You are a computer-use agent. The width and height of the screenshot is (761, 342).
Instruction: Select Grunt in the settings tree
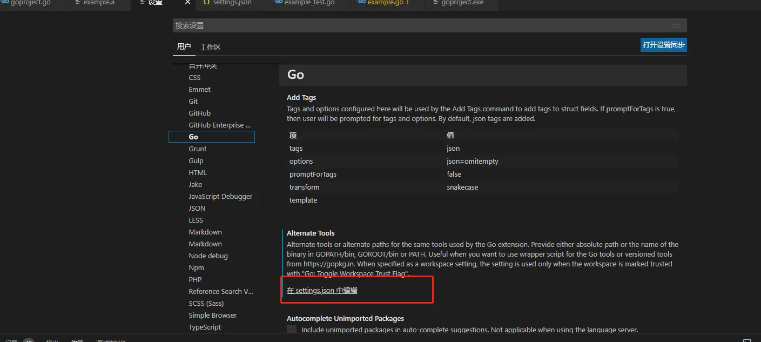click(x=198, y=149)
